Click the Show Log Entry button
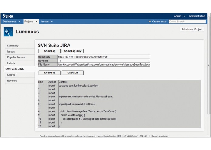Screen dimensions: 211x150 pos(73,51)
